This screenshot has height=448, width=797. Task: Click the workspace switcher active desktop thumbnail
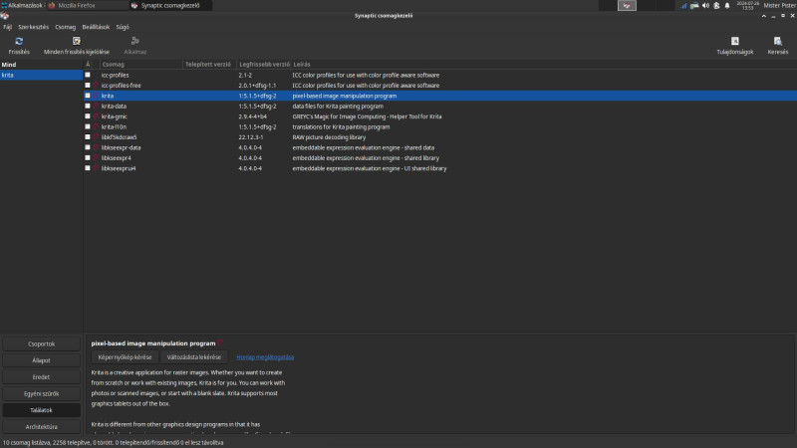click(x=627, y=6)
